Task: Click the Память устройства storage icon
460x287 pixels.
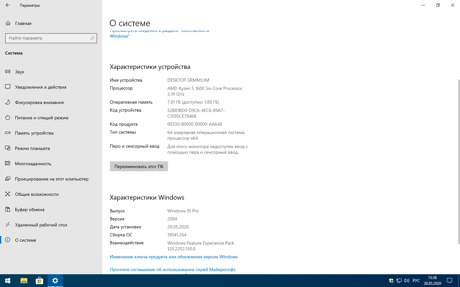Action: (x=8, y=133)
